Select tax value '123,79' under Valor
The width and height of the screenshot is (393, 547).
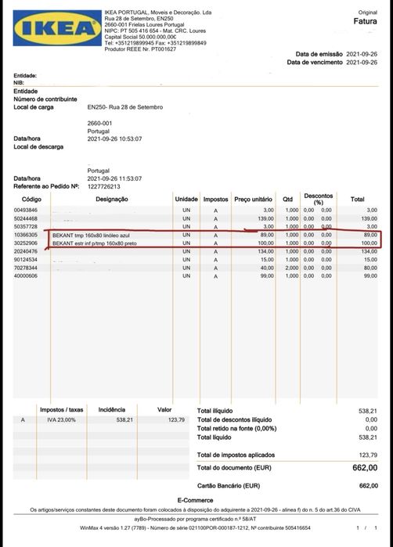click(x=177, y=420)
